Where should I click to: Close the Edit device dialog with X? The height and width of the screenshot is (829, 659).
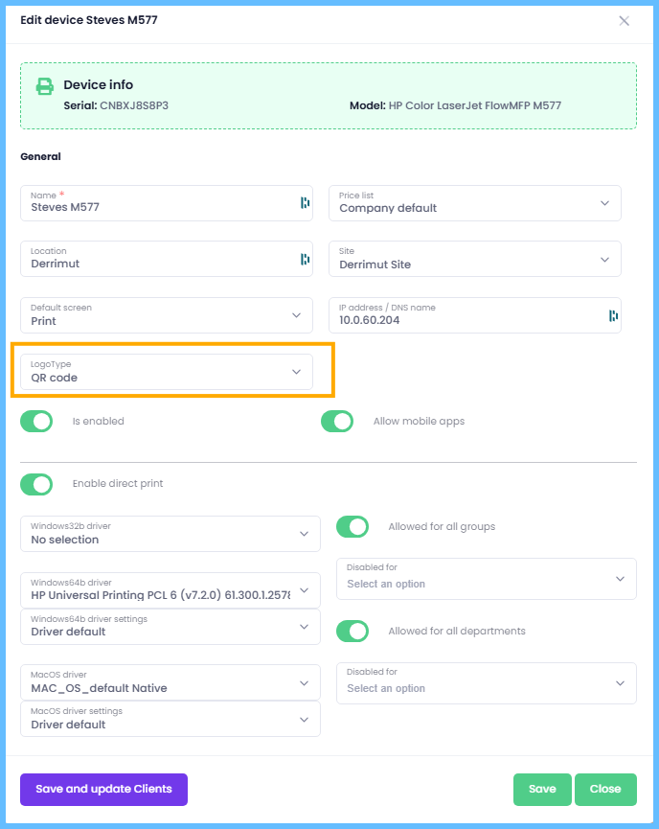tap(625, 21)
